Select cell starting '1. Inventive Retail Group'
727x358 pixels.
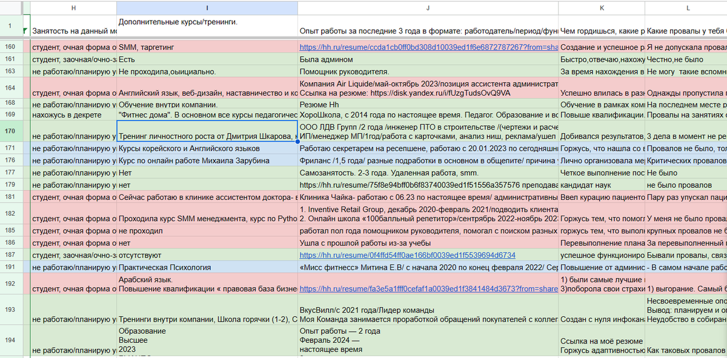(x=428, y=214)
